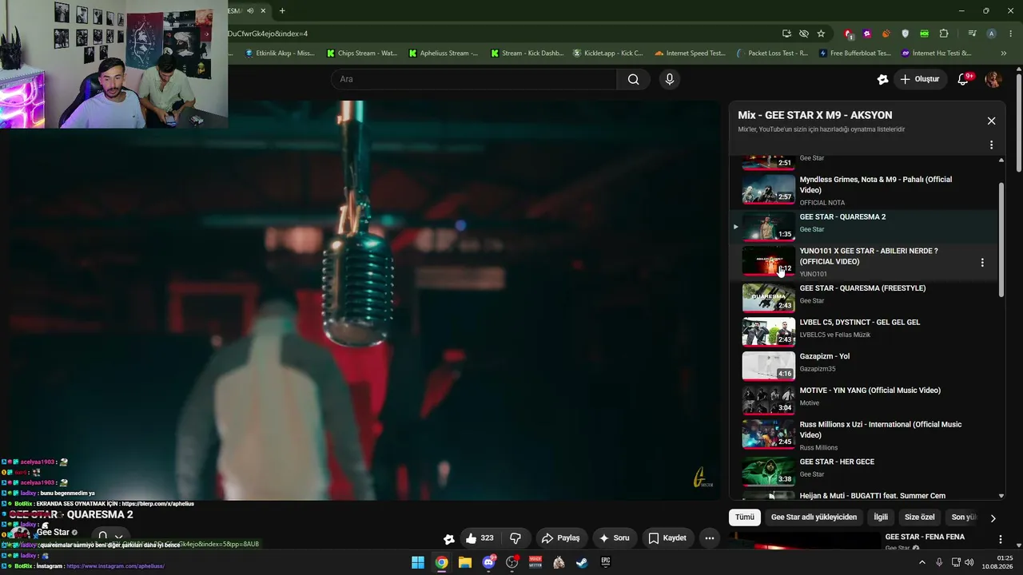Select Gee Star adlı yükleyiciden chip

coord(814,517)
